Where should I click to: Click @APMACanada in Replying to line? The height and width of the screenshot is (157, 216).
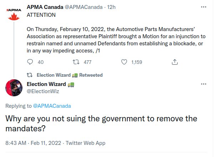pos(52,106)
